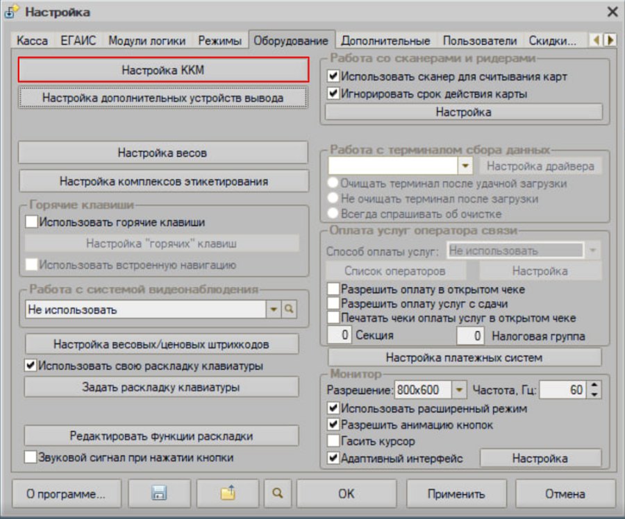Toggle Использовать расширенный режим checkbox

coord(333,408)
